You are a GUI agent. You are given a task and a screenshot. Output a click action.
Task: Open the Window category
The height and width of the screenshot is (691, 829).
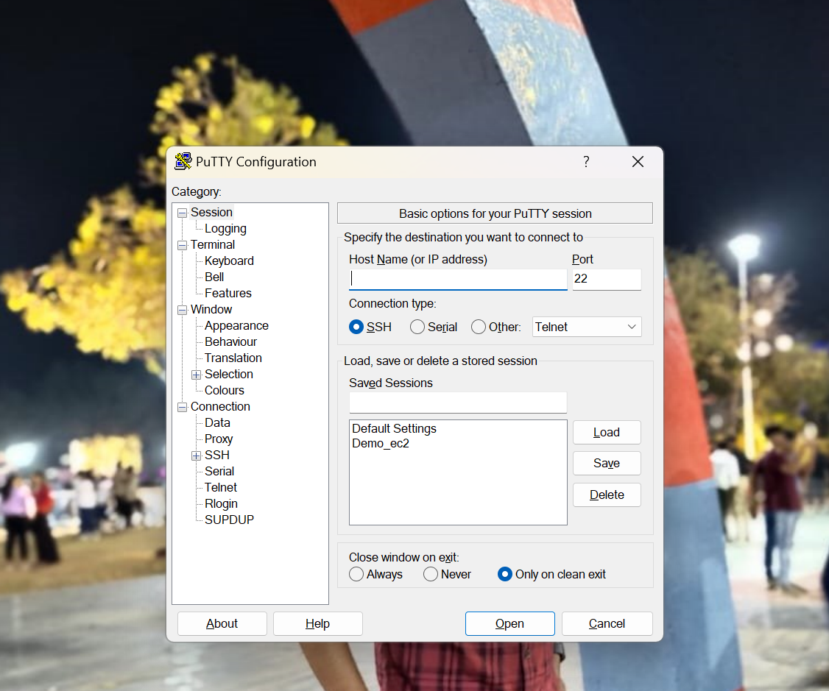(x=211, y=310)
